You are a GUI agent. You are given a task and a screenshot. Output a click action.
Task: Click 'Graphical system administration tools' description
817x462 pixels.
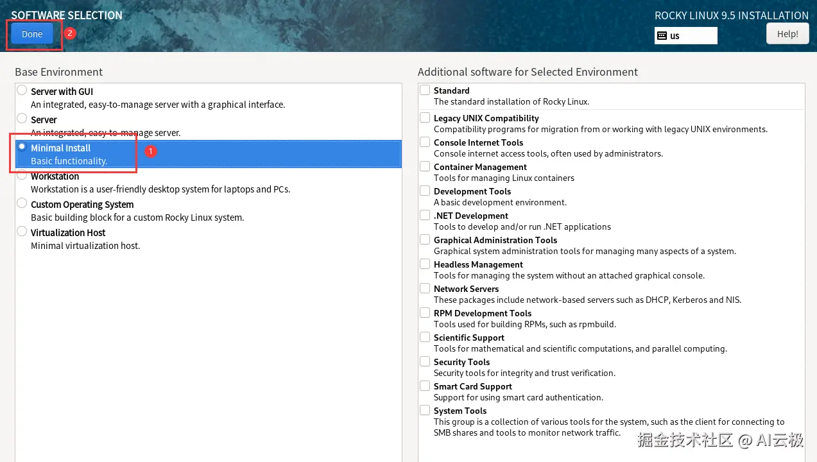tap(585, 252)
